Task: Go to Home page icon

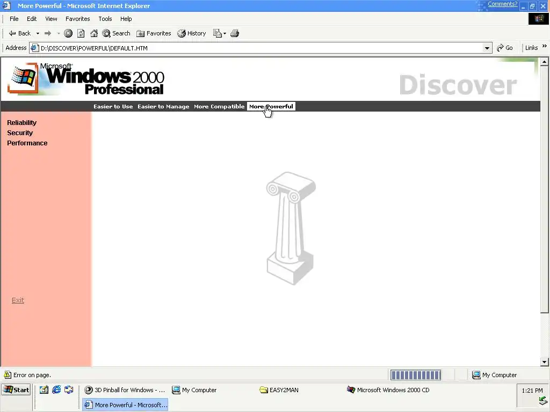Action: pos(94,33)
